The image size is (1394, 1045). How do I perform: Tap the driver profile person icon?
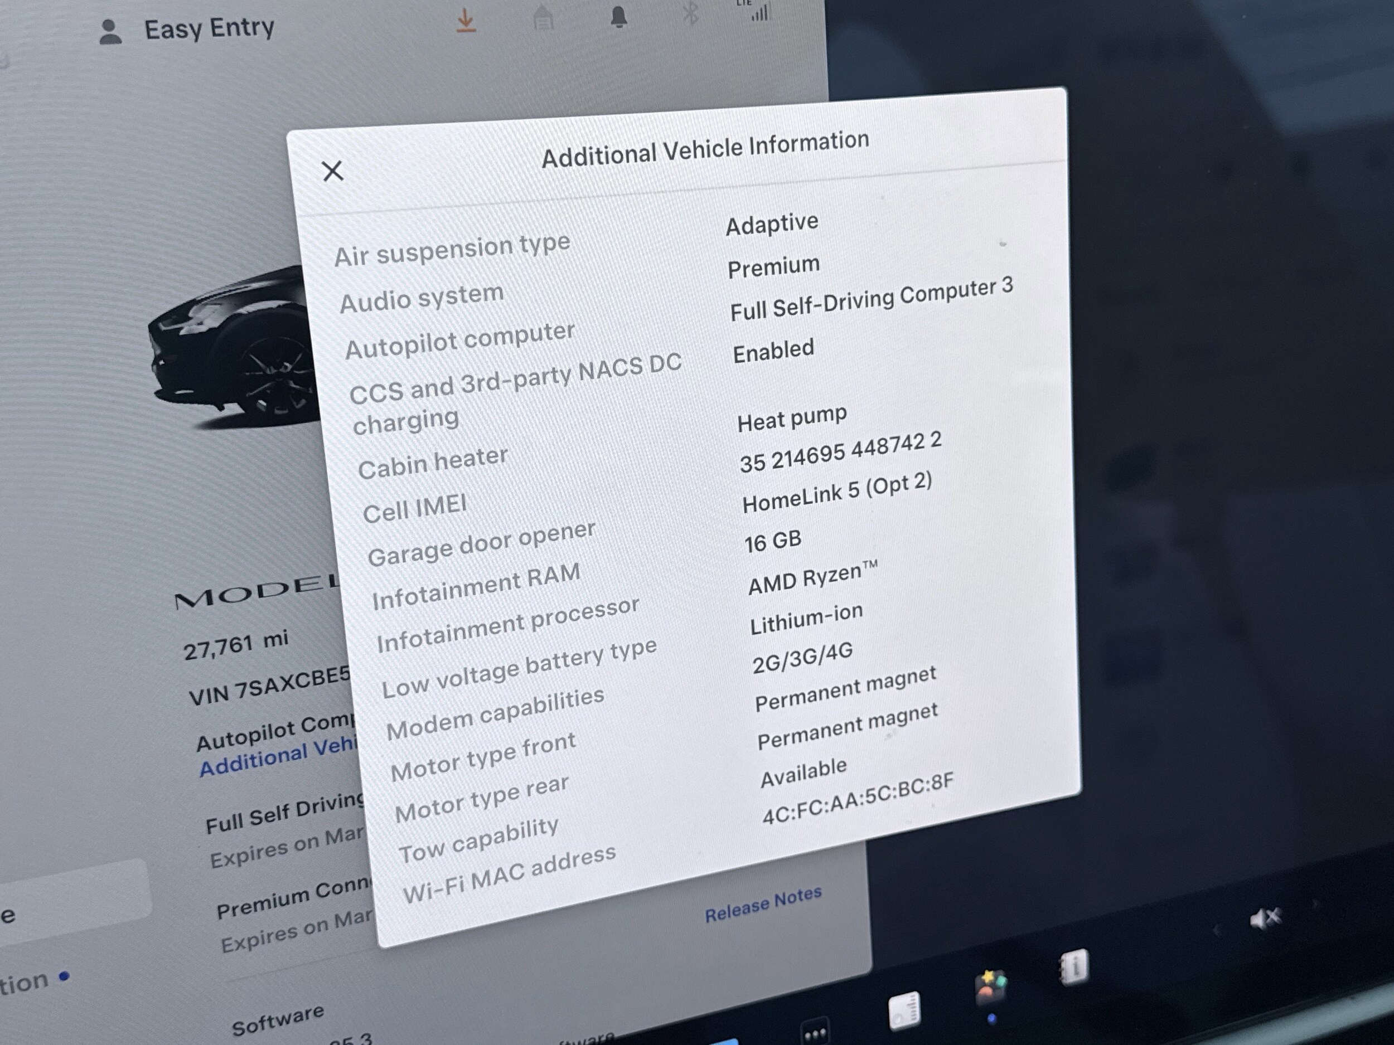coord(110,32)
